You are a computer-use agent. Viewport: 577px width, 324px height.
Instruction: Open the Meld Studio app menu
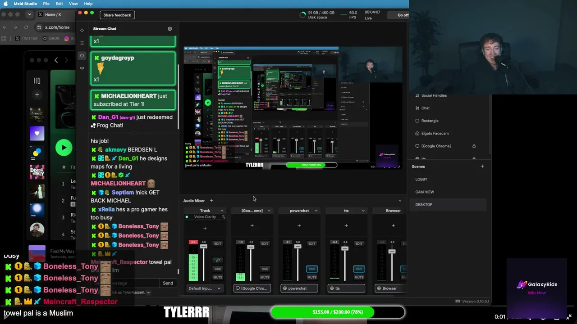(x=25, y=4)
